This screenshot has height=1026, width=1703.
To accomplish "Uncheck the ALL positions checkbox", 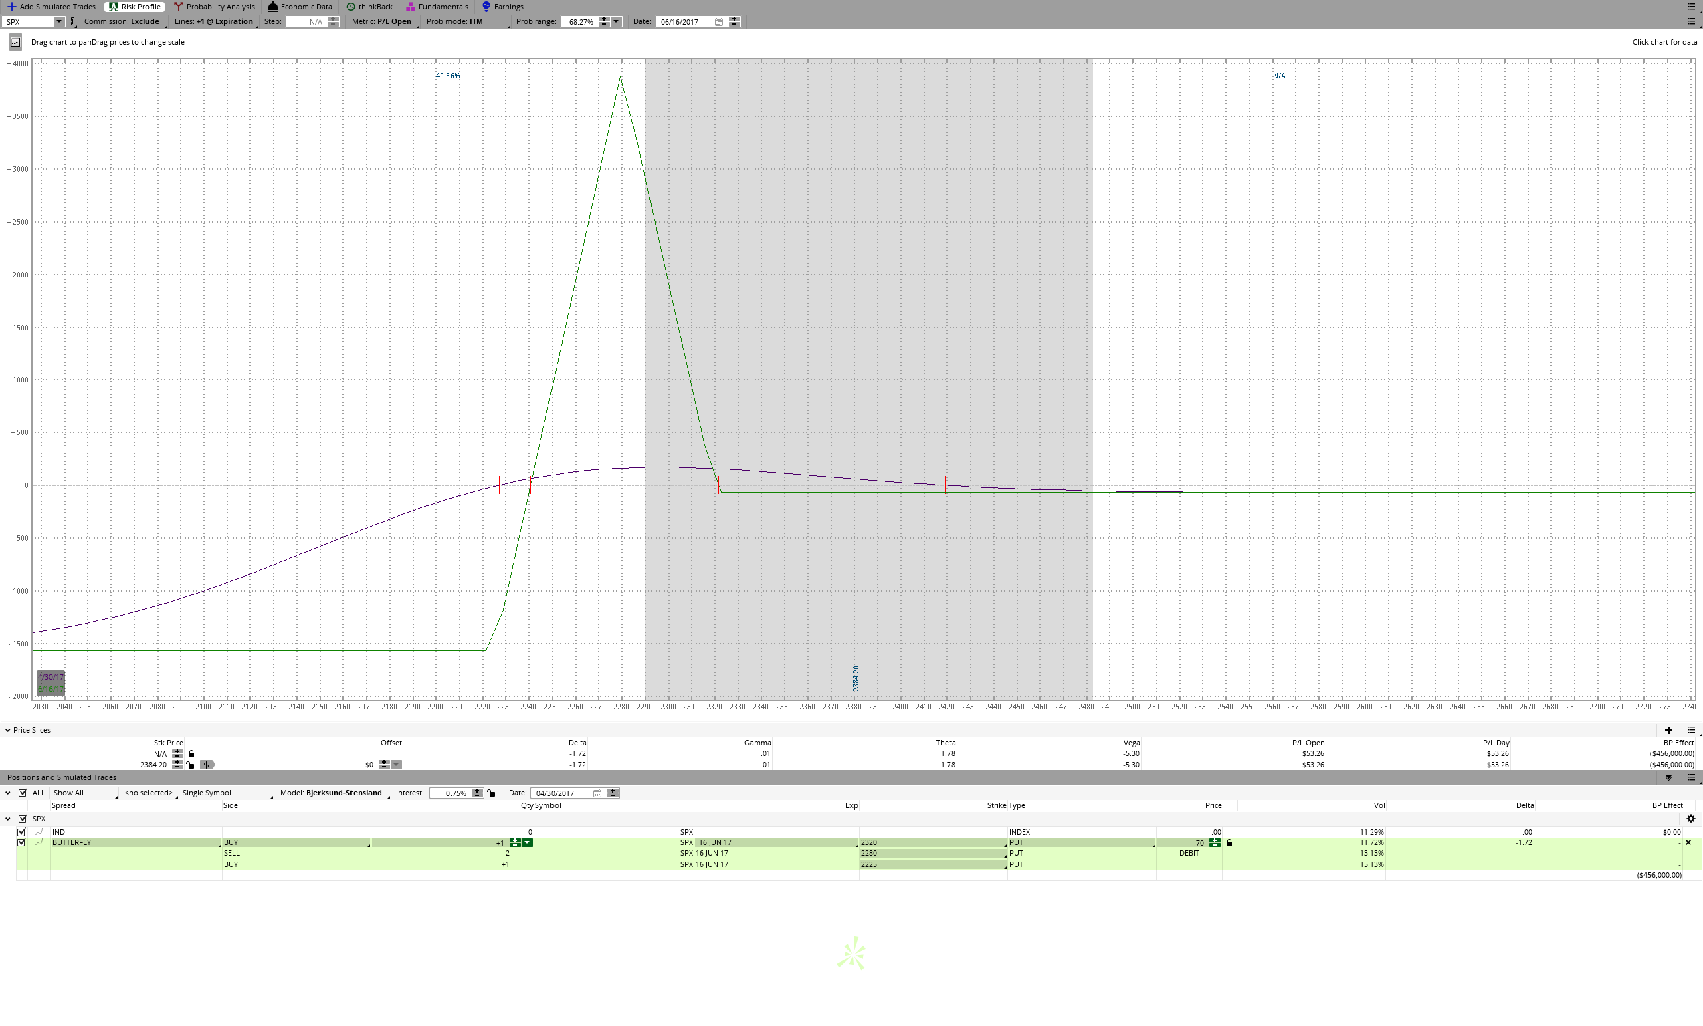I will 23,793.
